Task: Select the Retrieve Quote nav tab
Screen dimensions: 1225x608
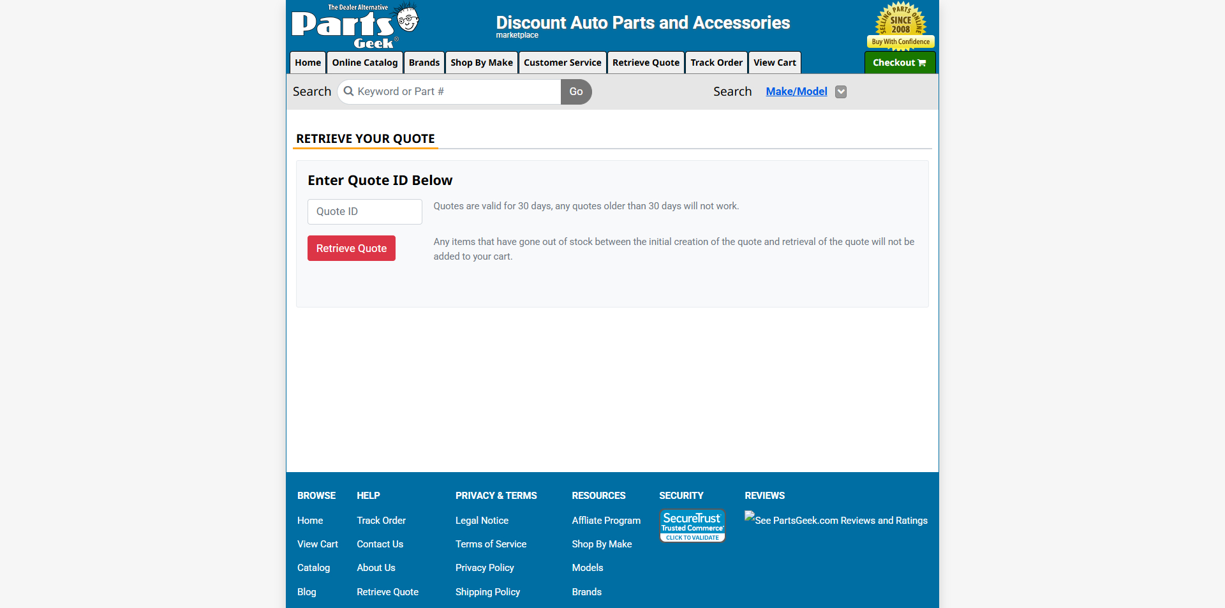Action: (646, 63)
